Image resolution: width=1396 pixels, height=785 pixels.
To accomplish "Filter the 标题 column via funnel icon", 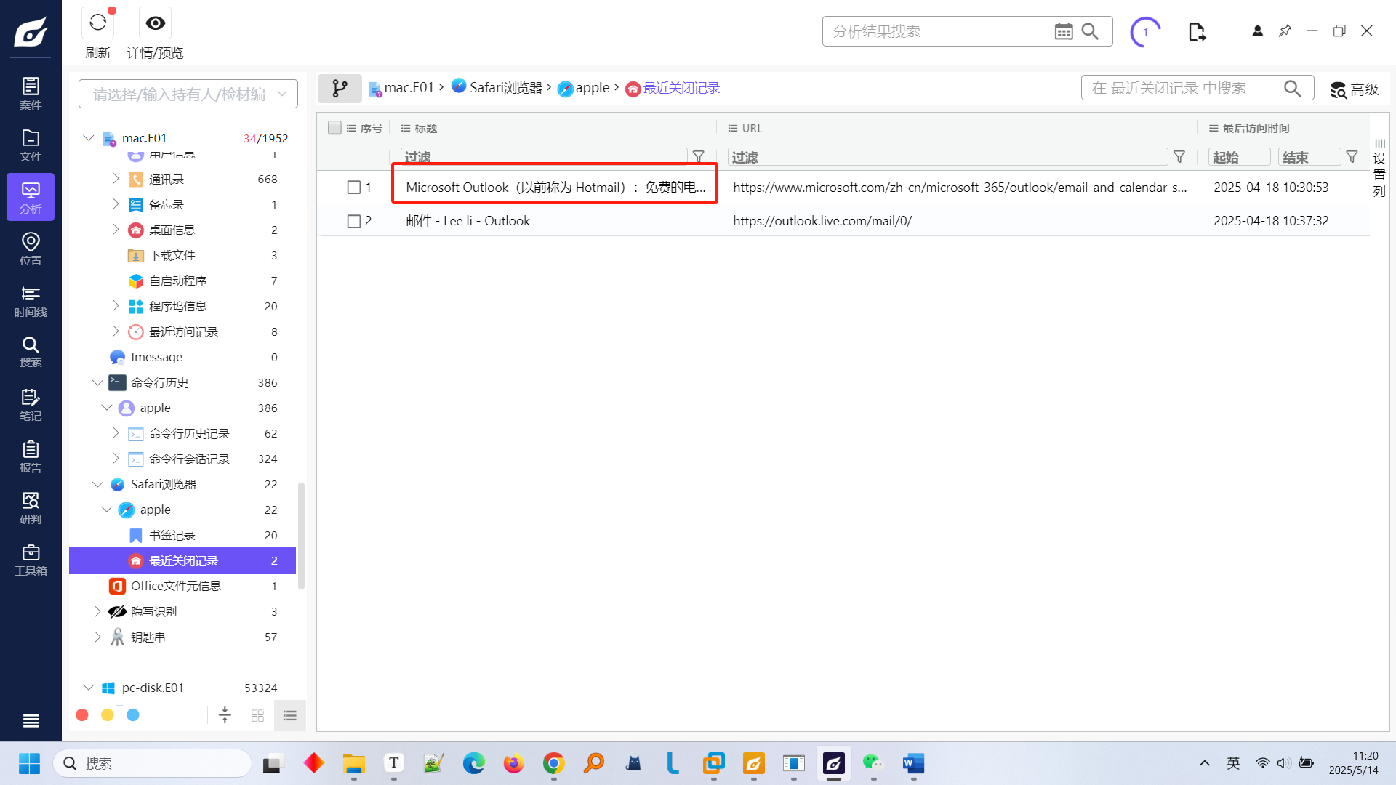I will pos(698,156).
